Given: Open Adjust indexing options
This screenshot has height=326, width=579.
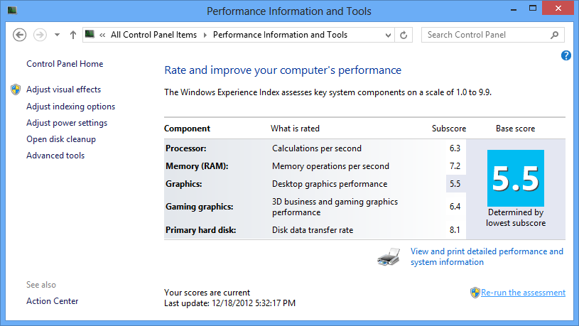Looking at the screenshot, I should (x=70, y=107).
